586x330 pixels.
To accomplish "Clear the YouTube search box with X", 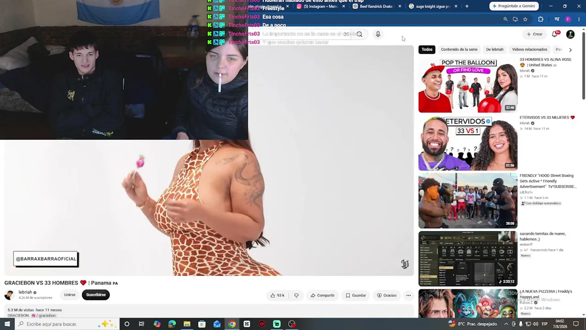I will (347, 34).
